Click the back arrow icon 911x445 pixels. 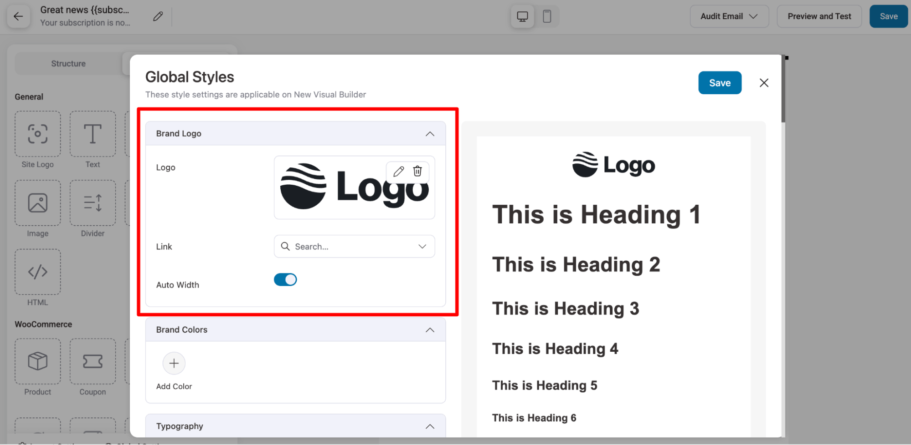pos(18,16)
